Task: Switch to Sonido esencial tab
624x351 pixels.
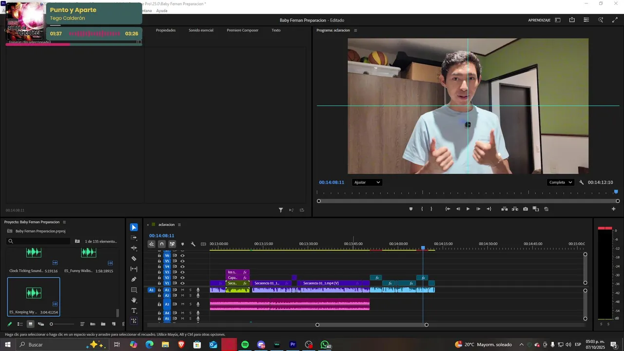Action: 201,30
